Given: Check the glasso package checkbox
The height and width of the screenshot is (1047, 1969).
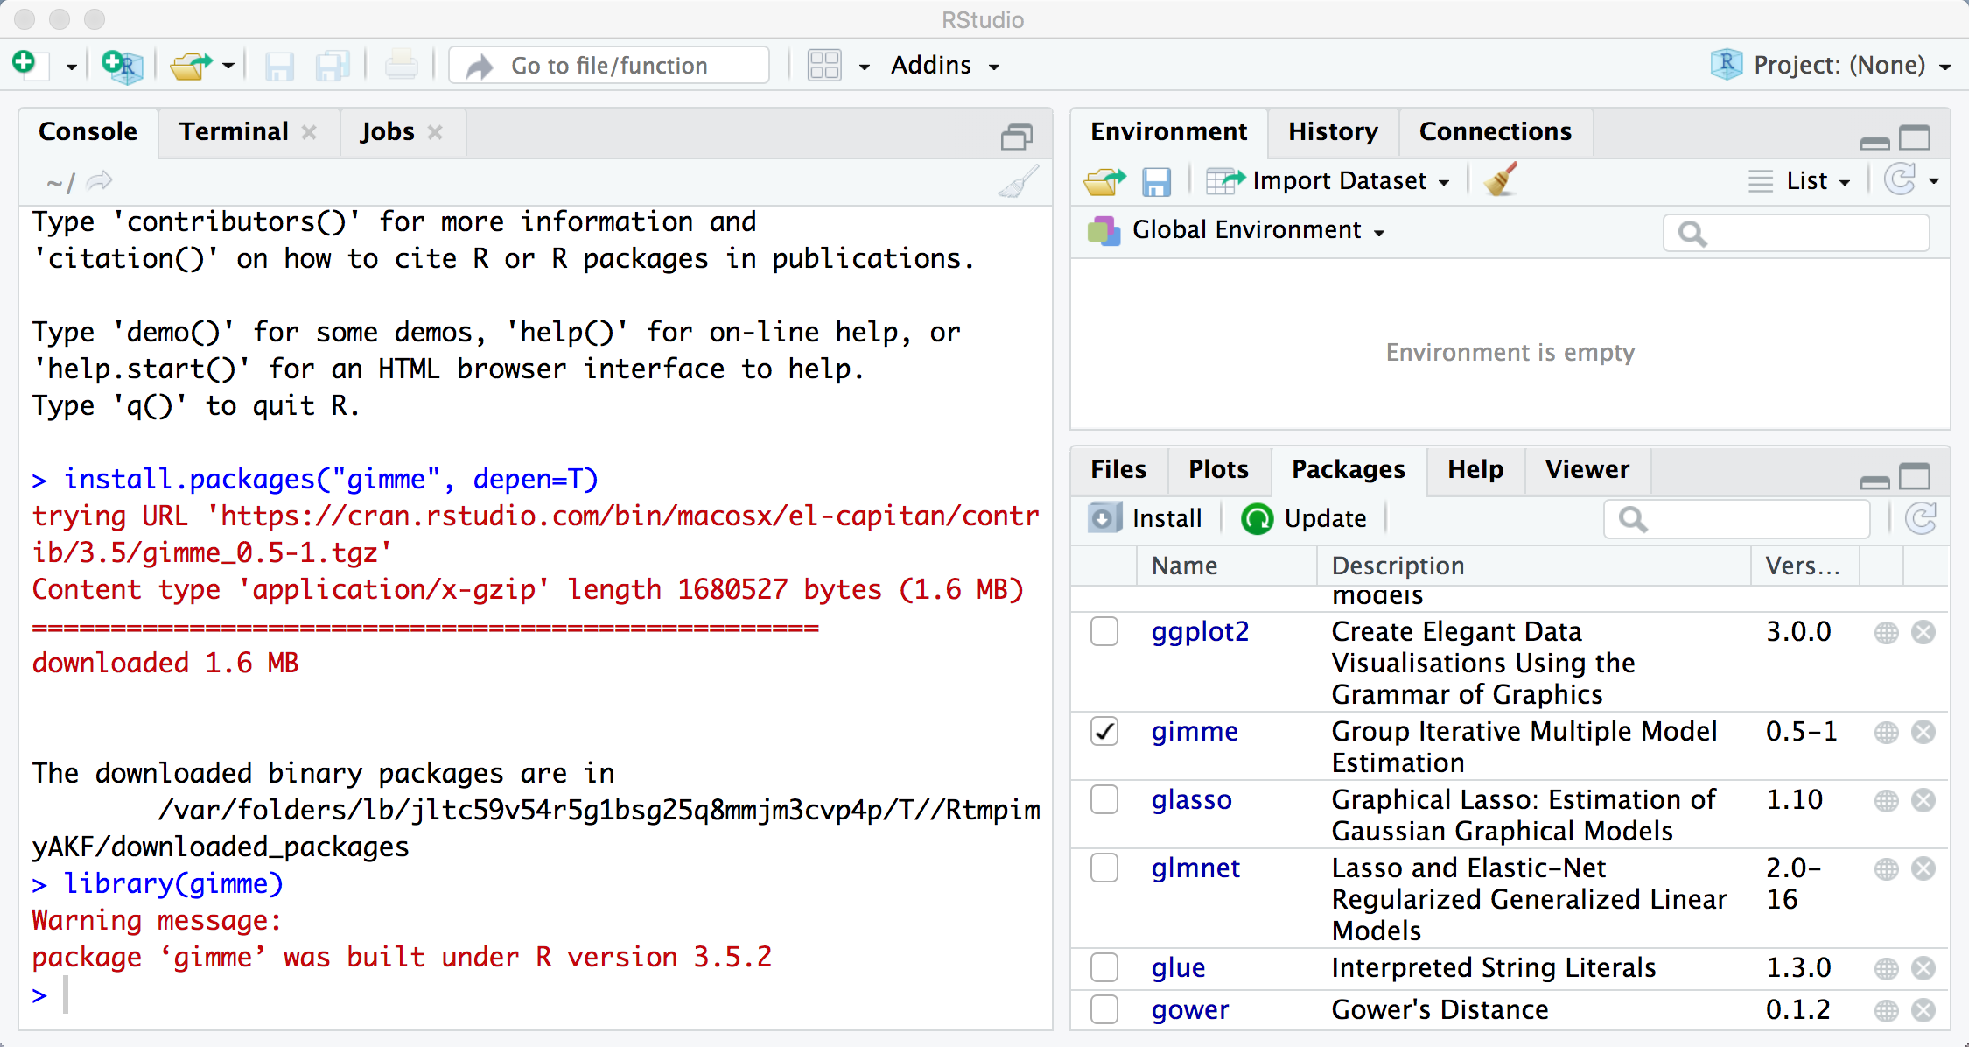Looking at the screenshot, I should (x=1104, y=799).
